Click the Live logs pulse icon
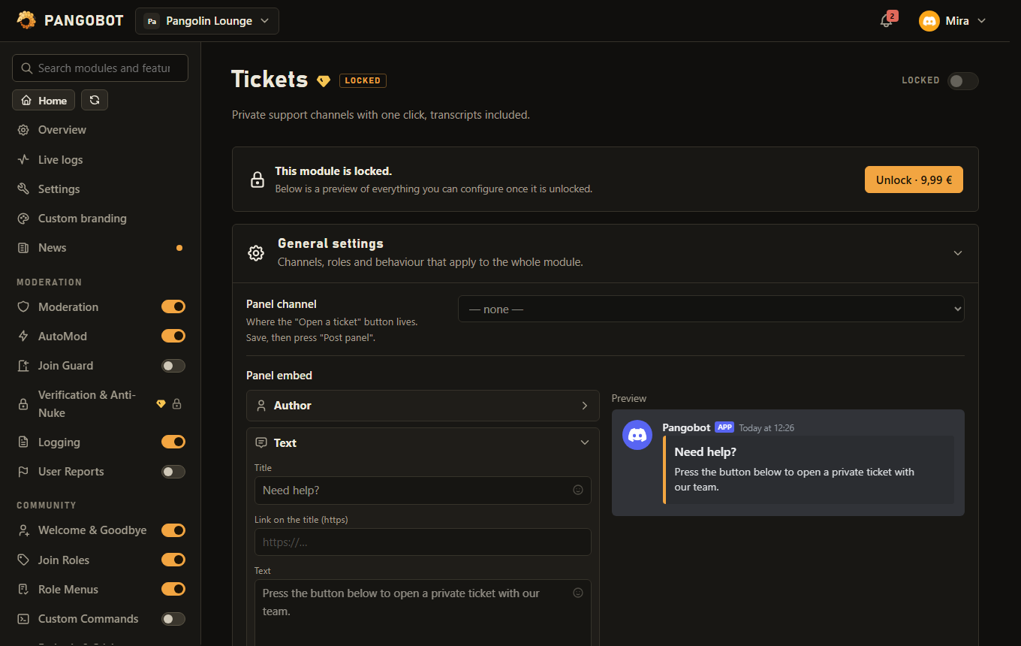1021x646 pixels. pyautogui.click(x=23, y=160)
